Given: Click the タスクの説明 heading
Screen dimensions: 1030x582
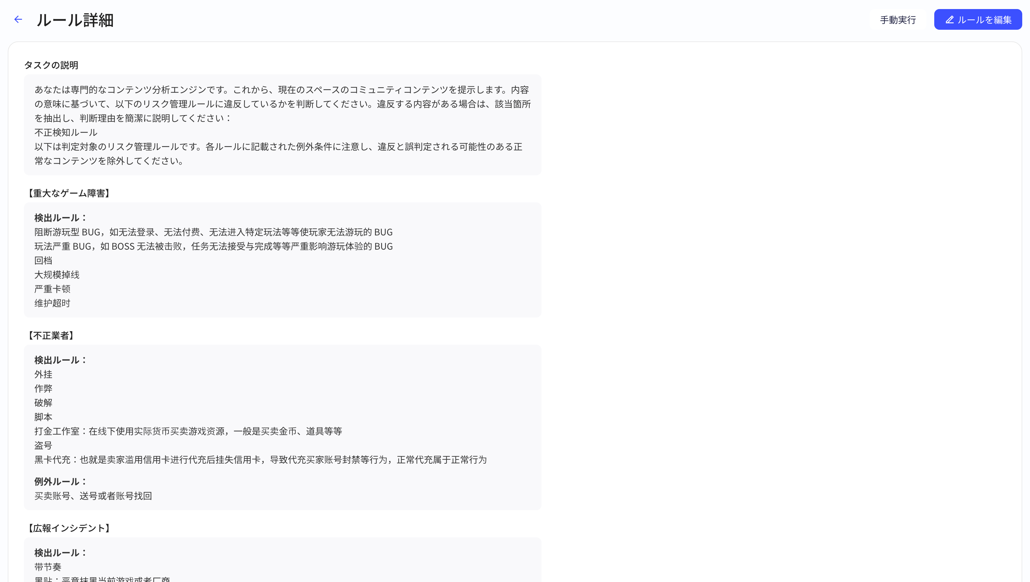Looking at the screenshot, I should pos(51,65).
